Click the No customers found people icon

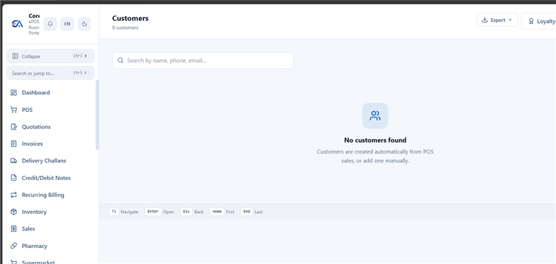[375, 115]
